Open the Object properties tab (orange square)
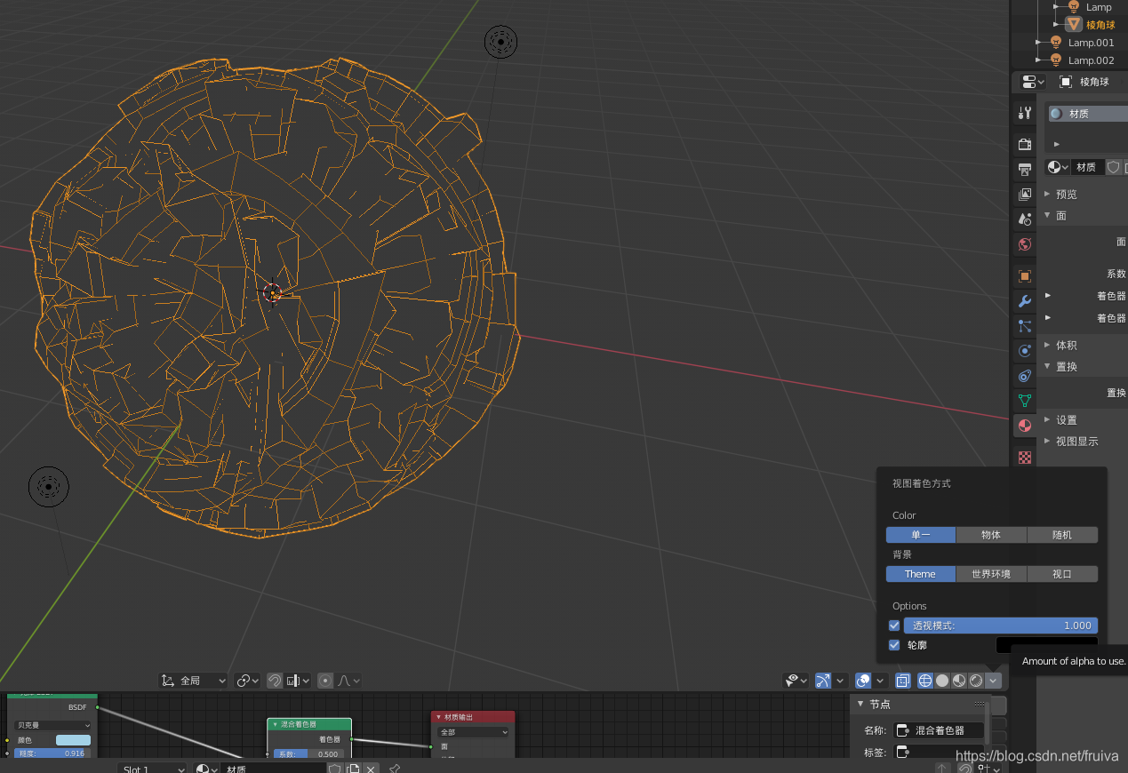This screenshot has width=1128, height=773. [x=1025, y=276]
